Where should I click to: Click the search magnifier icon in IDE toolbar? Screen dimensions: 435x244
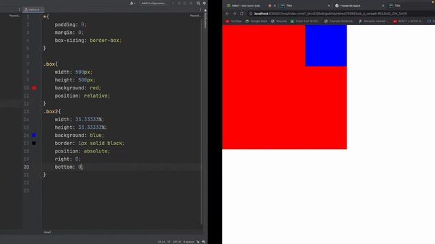[198, 3]
